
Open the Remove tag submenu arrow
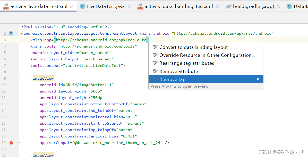(258, 79)
